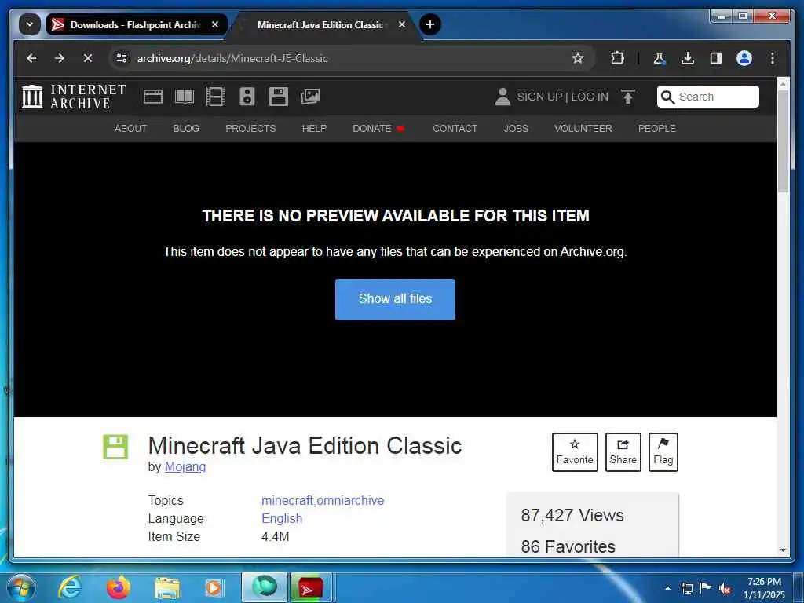Click the 87,427 Views text
The height and width of the screenshot is (603, 804).
click(x=572, y=515)
